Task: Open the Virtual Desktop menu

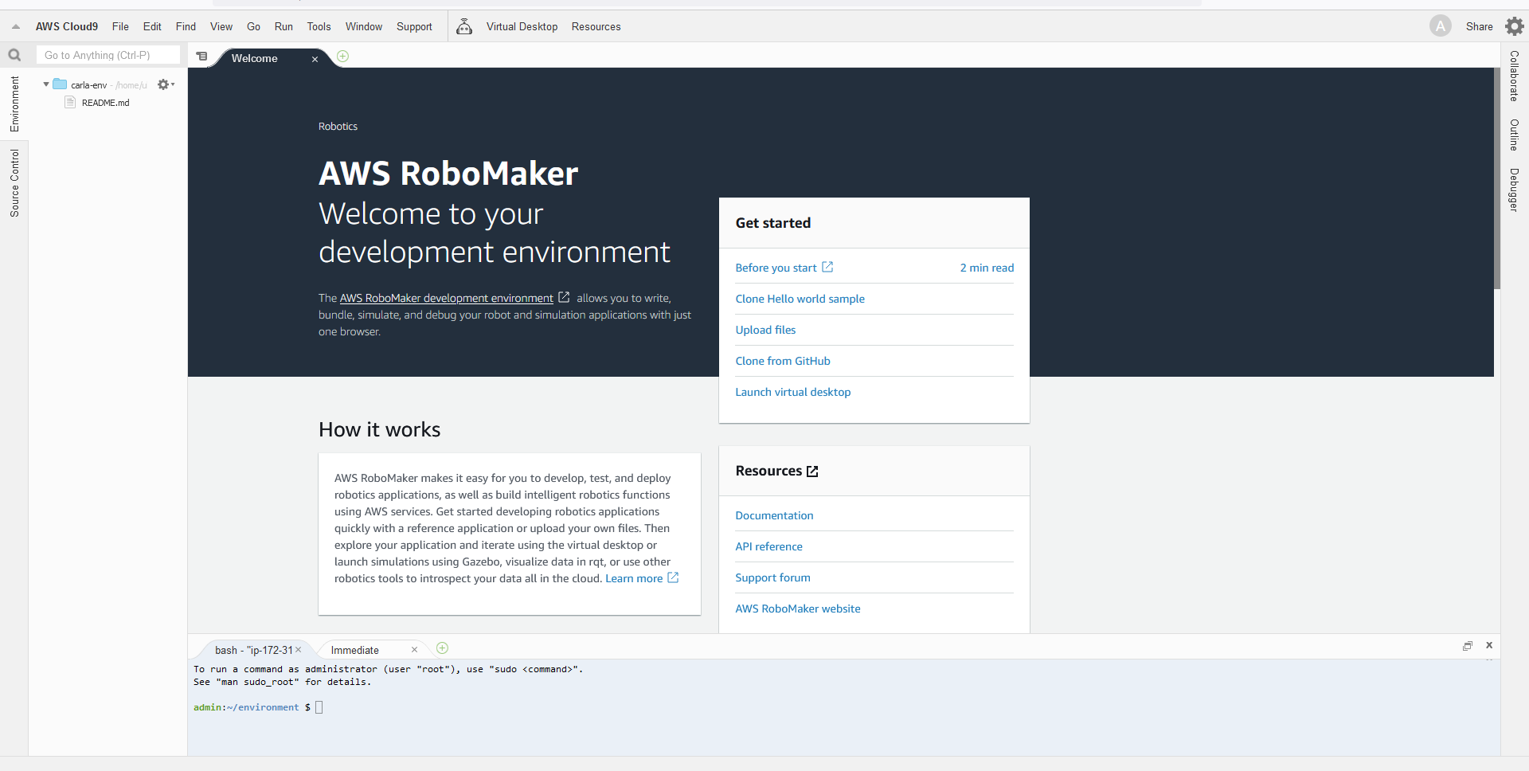Action: click(x=522, y=26)
